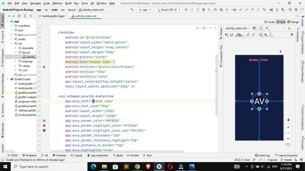Click the red ColorPrimary gutter color swatch
305x171 pixels.
[x=44, y=67]
